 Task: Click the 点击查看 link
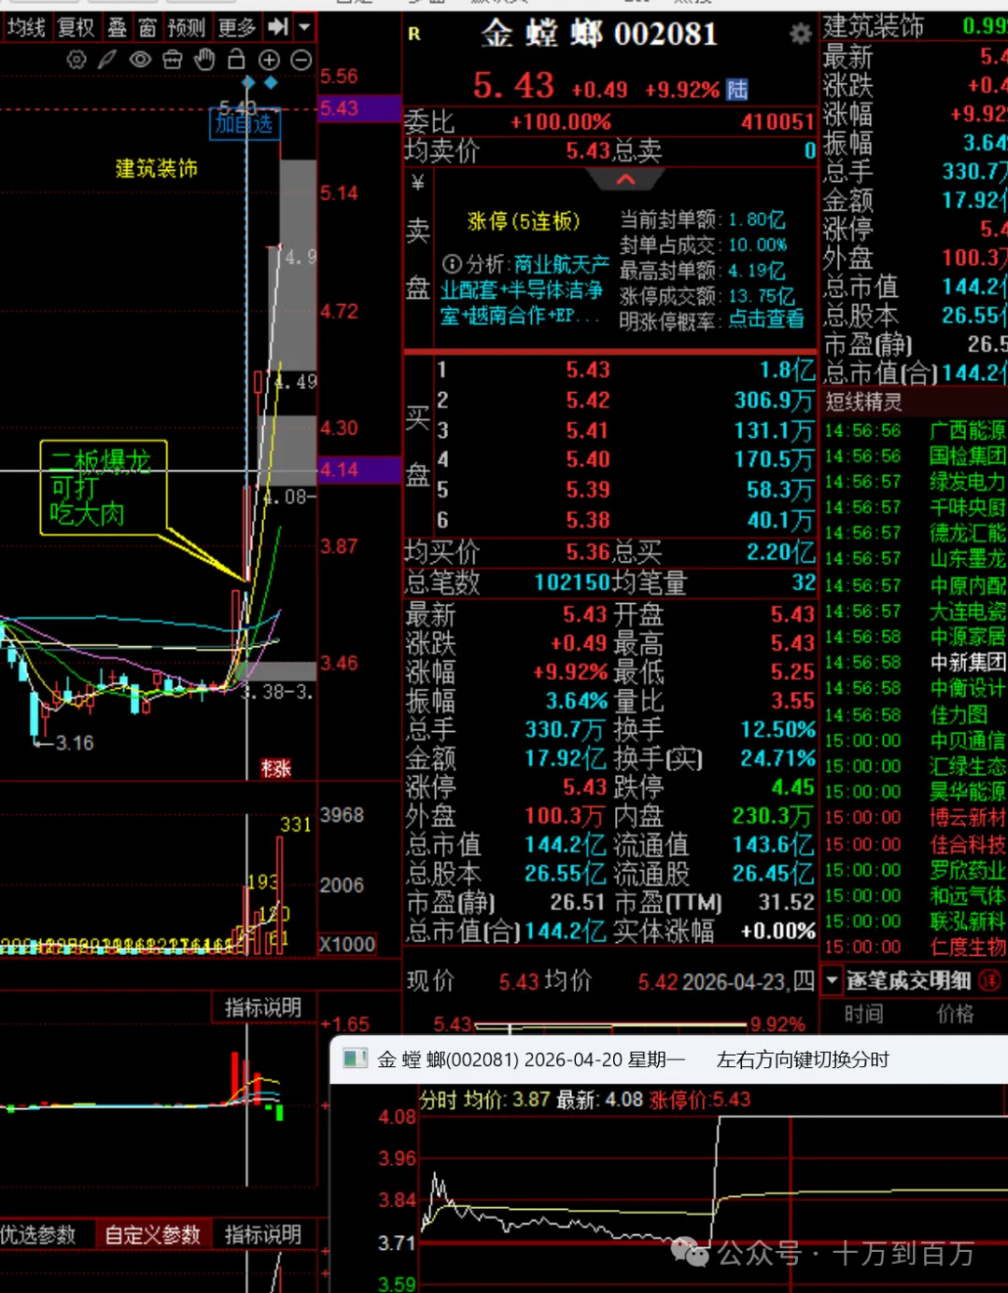[x=765, y=319]
